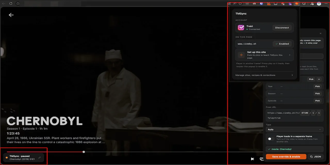This screenshot has width=330, height=165.
Task: Click the JSON button
Action: click(x=316, y=156)
